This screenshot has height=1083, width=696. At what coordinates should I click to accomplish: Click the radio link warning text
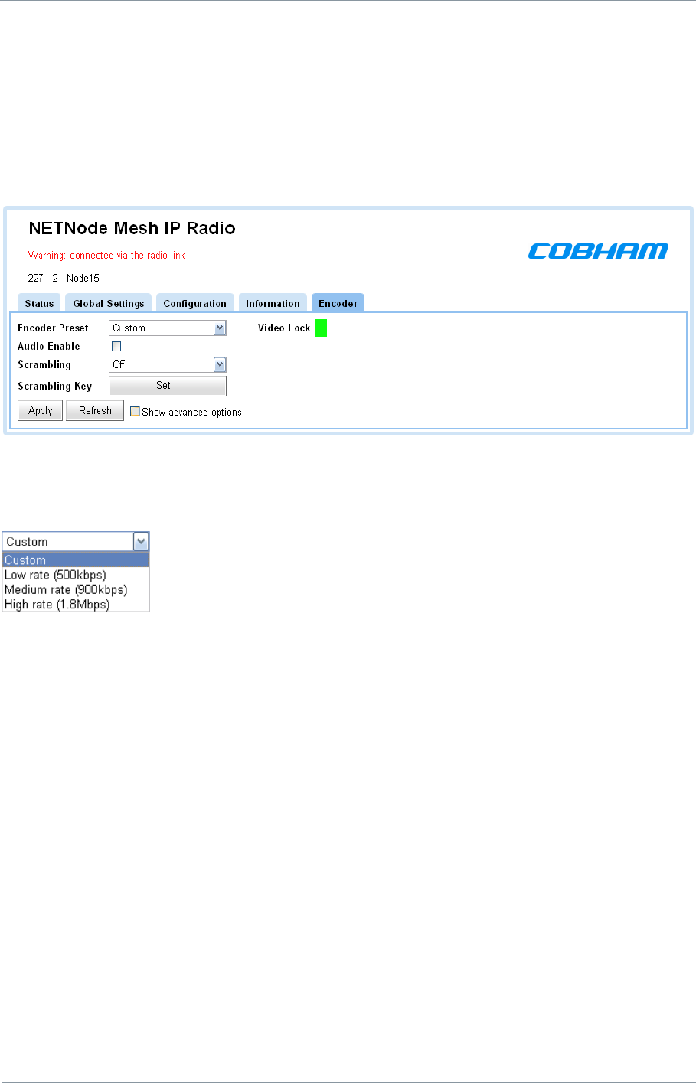(106, 256)
